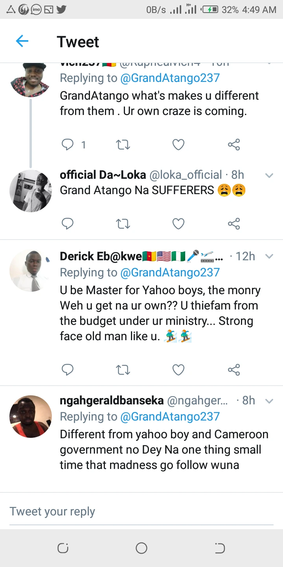
Task: Open dropdown arrow on Da~Loka's tweet
Action: point(269,175)
